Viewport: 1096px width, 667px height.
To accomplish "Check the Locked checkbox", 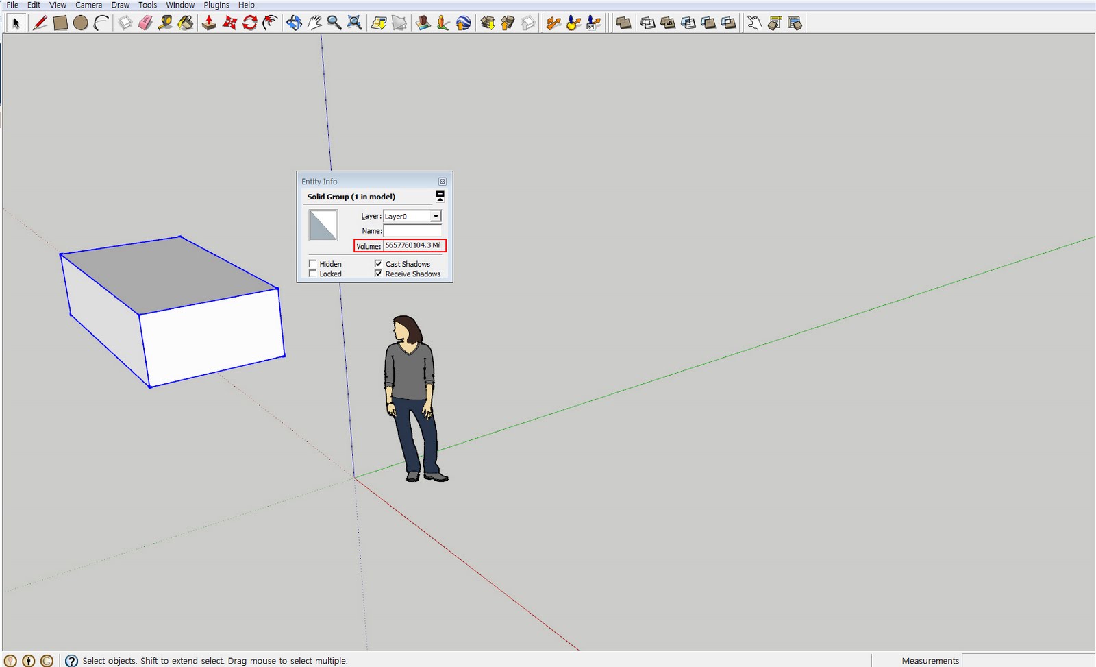I will click(312, 273).
